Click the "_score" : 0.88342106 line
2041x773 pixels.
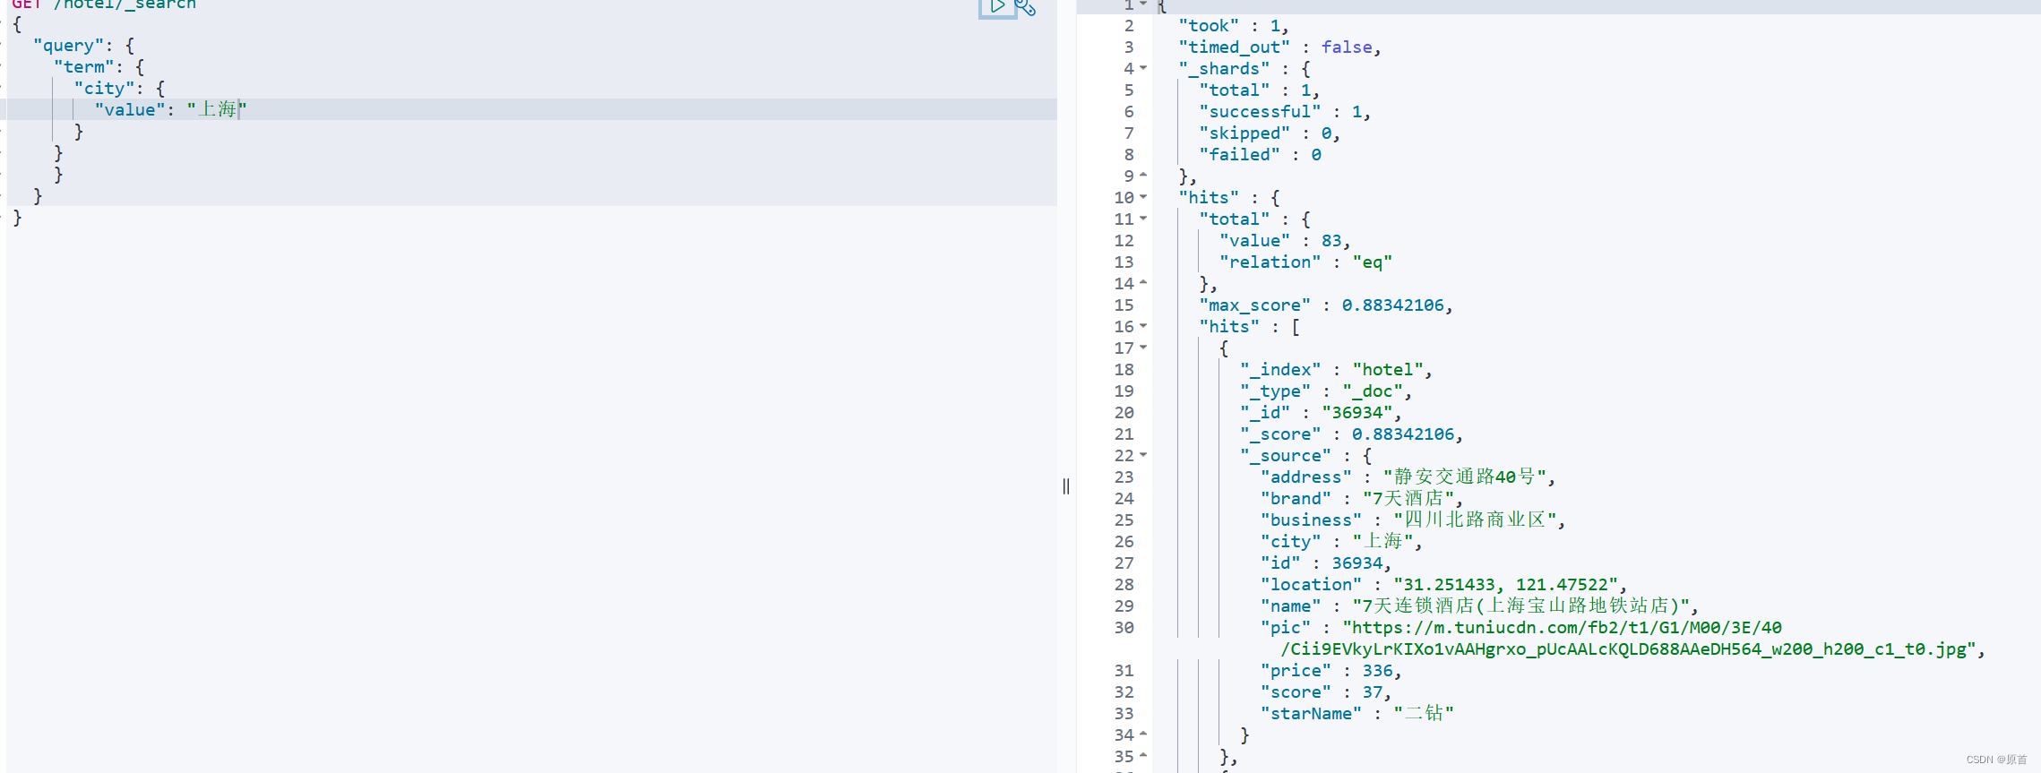(x=1351, y=434)
